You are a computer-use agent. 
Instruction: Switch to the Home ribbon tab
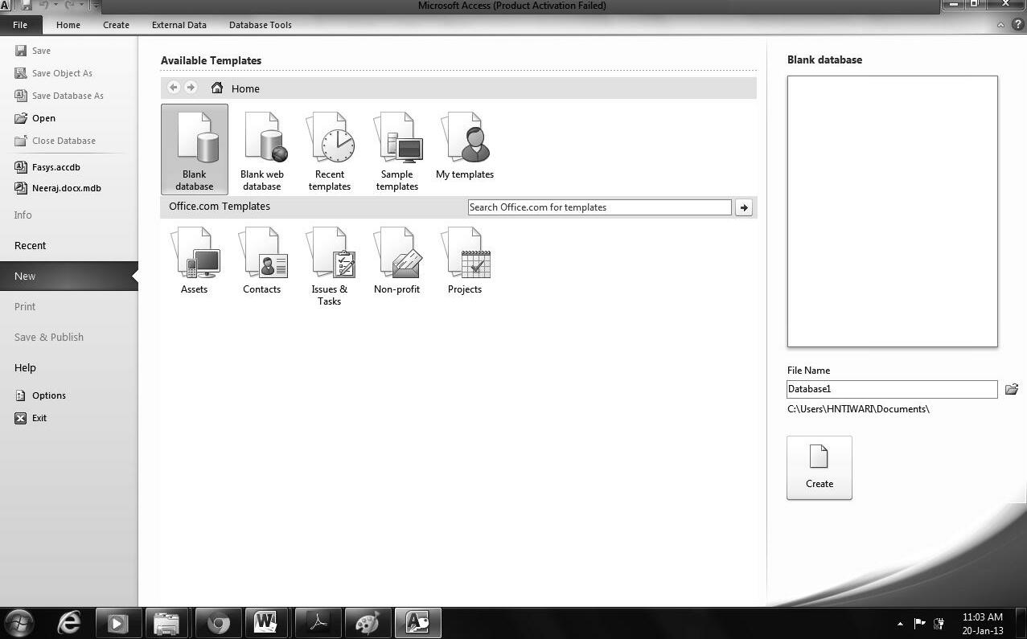tap(68, 25)
